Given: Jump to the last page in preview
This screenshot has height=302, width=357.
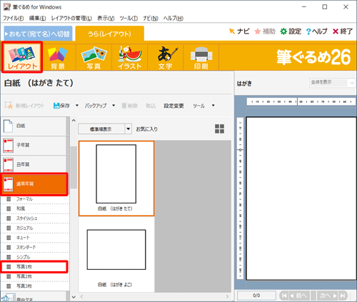Looking at the screenshot, I should coord(343,296).
